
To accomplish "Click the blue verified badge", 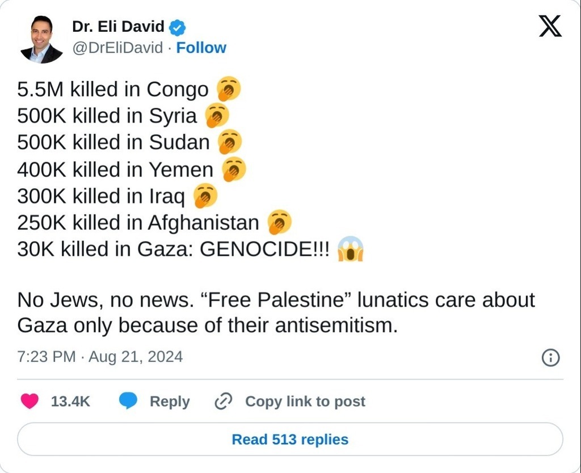I will coord(178,27).
